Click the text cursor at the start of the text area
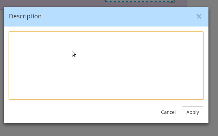The height and width of the screenshot is (136, 218). coord(11,37)
